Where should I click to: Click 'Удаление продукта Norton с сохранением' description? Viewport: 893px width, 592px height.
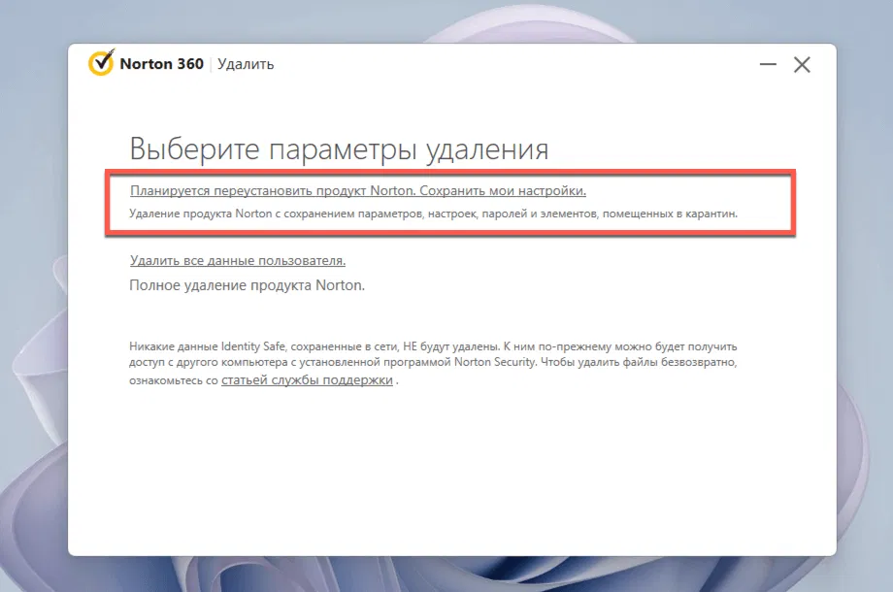pyautogui.click(x=433, y=214)
